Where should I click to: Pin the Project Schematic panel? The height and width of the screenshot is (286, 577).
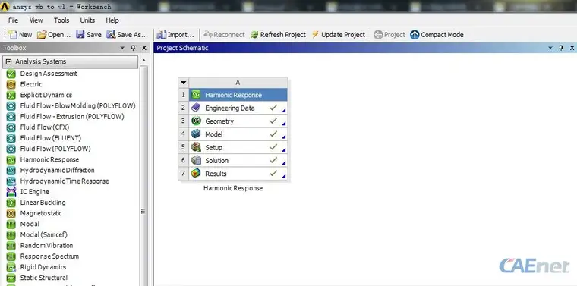pyautogui.click(x=561, y=48)
